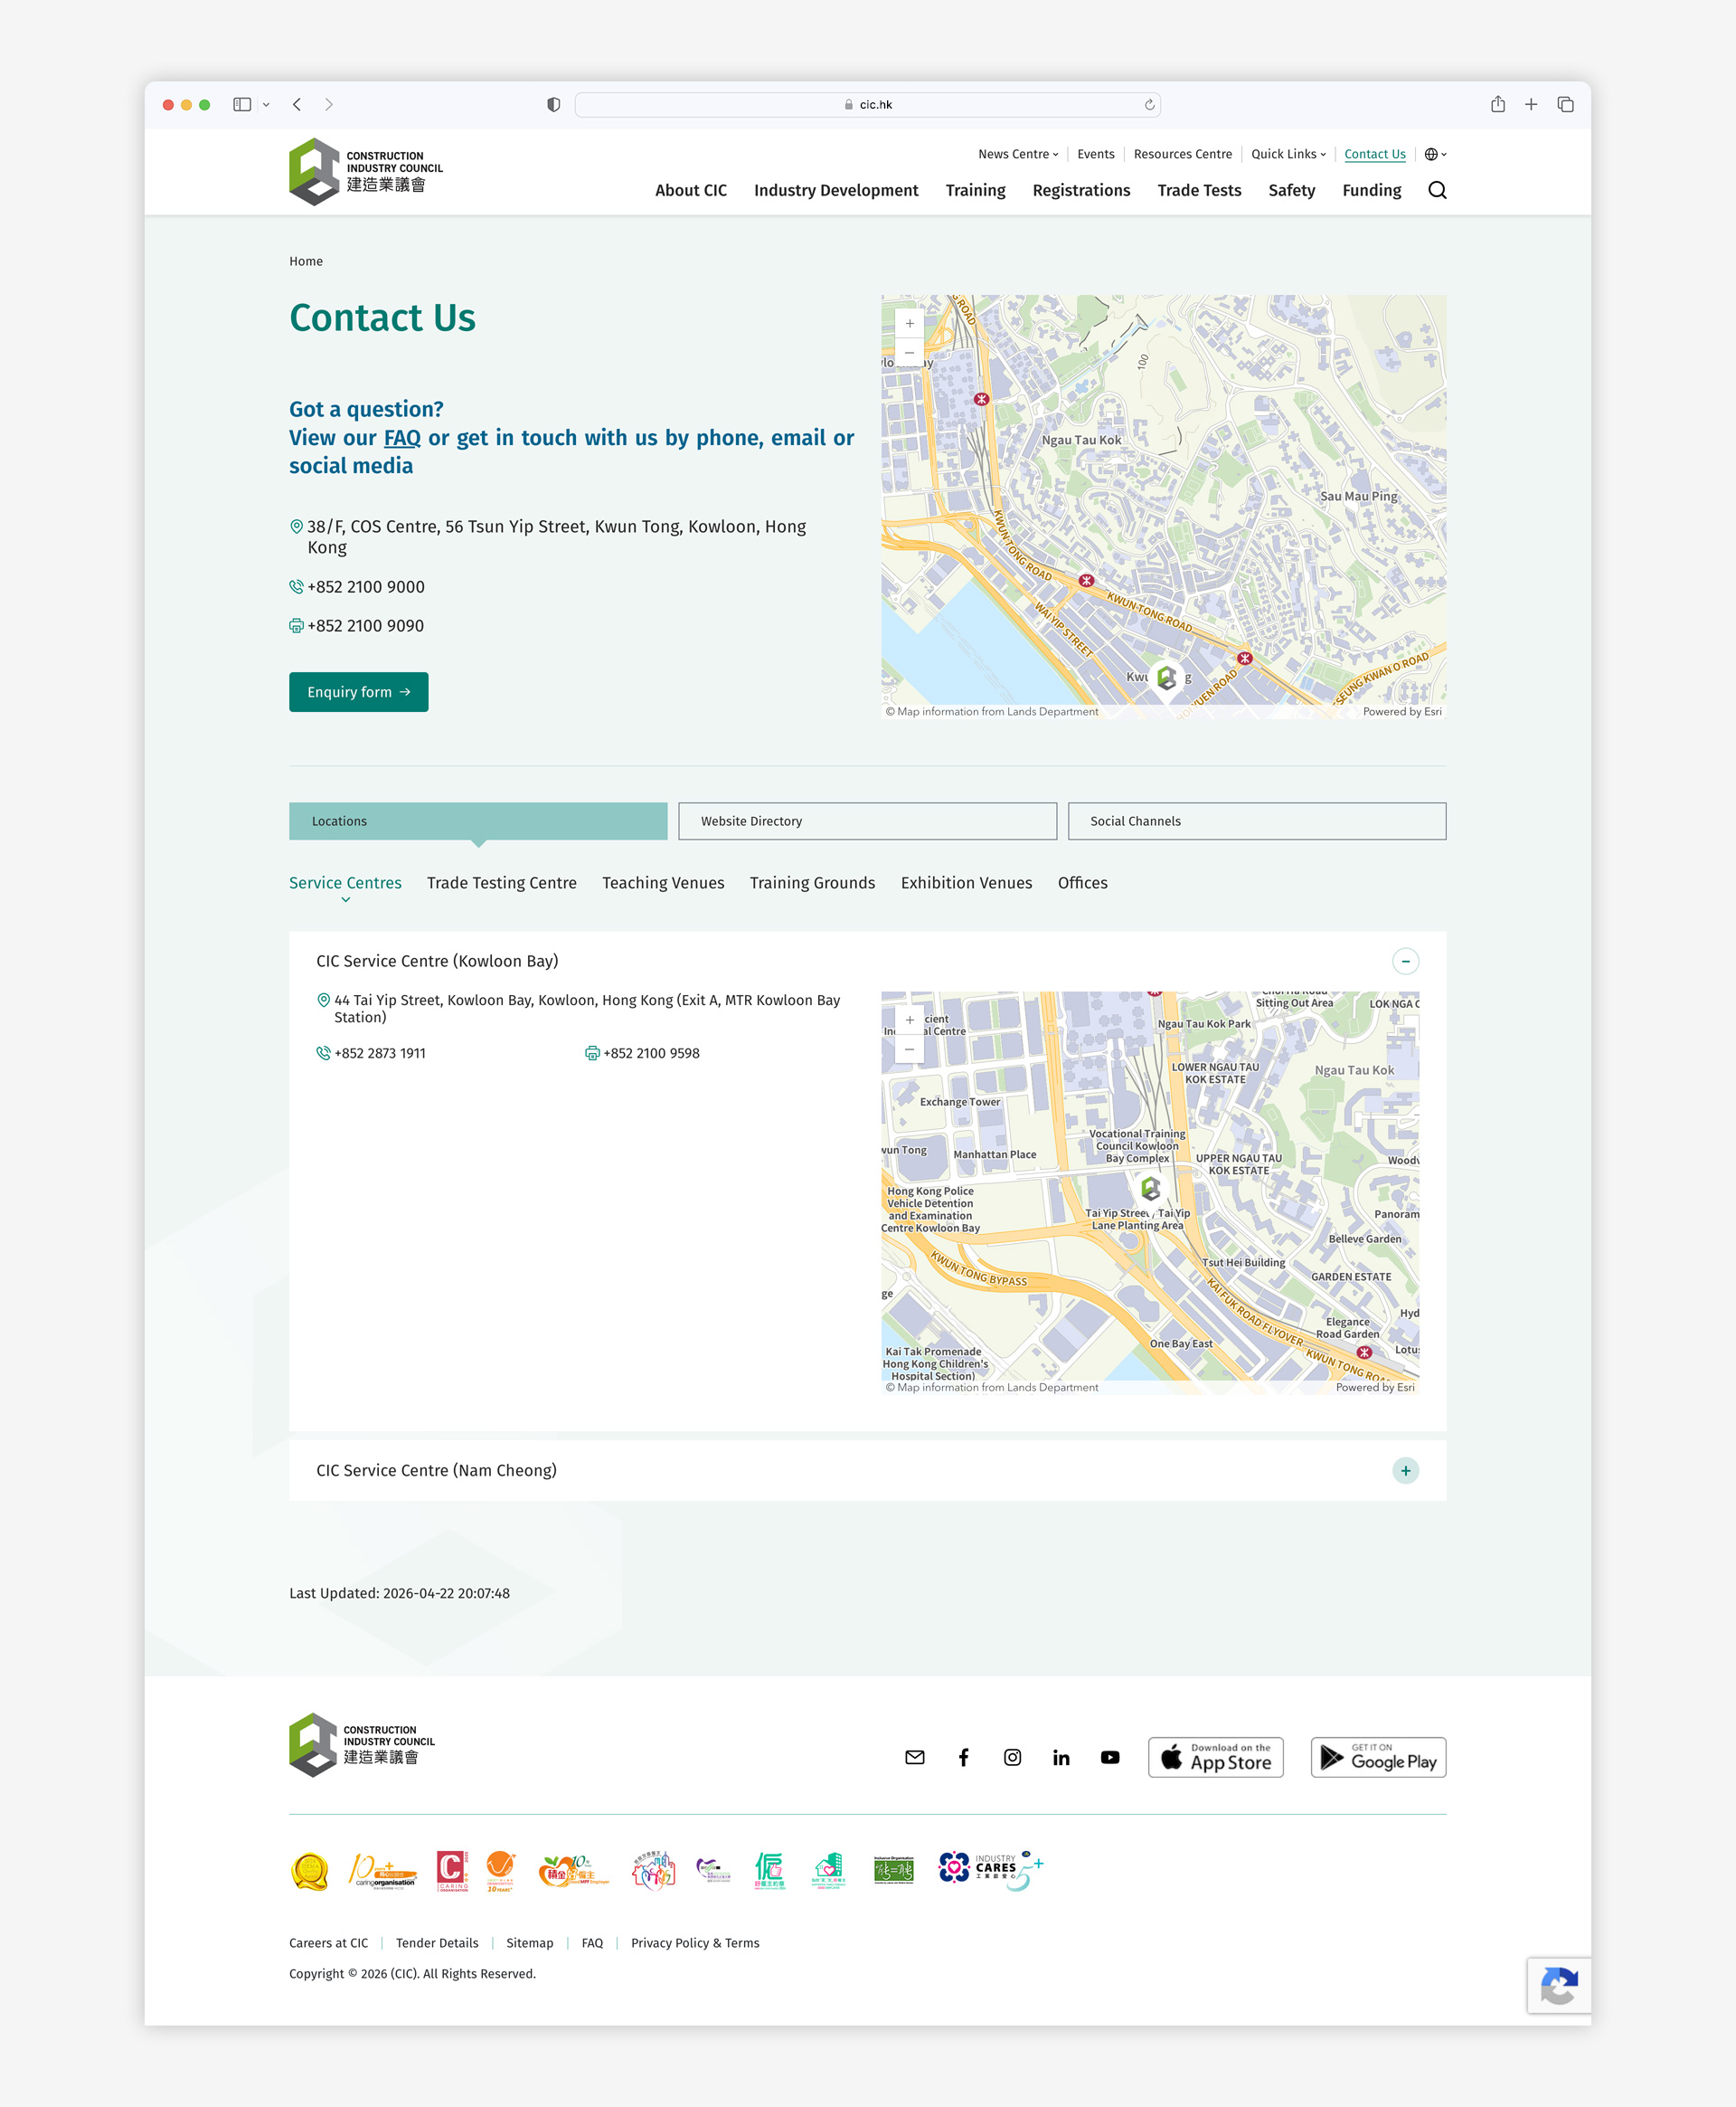
Task: Click the CIC marker on Kowloon Bay map
Action: 1151,1188
